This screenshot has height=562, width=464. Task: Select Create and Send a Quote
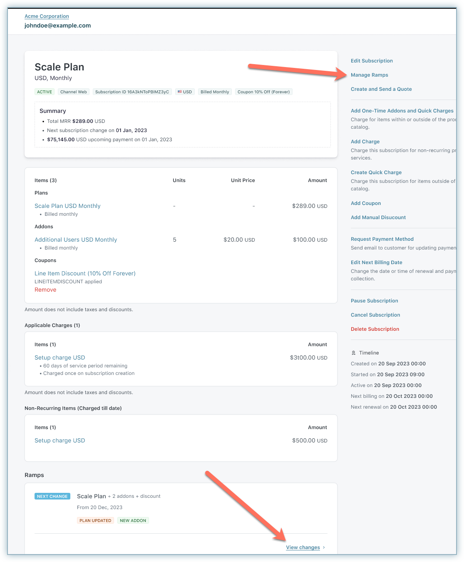(381, 89)
